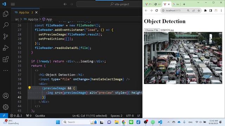Open File Explorer from the taskbar
This screenshot has height=126, width=225.
click(116, 122)
